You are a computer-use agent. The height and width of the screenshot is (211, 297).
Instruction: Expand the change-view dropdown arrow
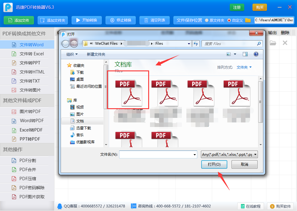point(235,54)
